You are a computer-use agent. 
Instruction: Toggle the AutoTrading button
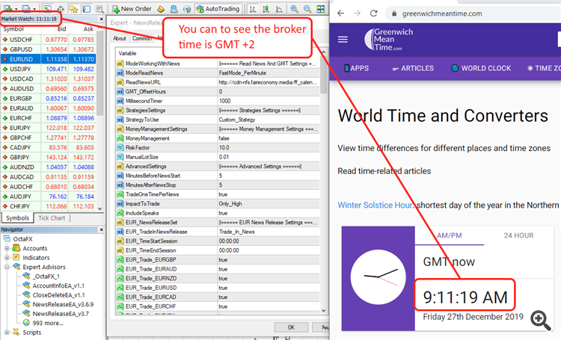tap(218, 8)
